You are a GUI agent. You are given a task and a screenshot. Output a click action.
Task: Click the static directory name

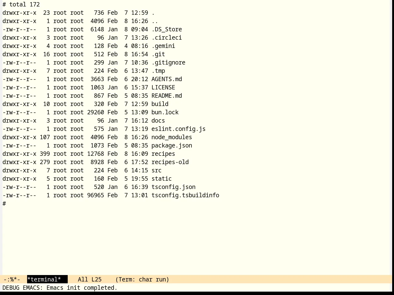[162, 179]
